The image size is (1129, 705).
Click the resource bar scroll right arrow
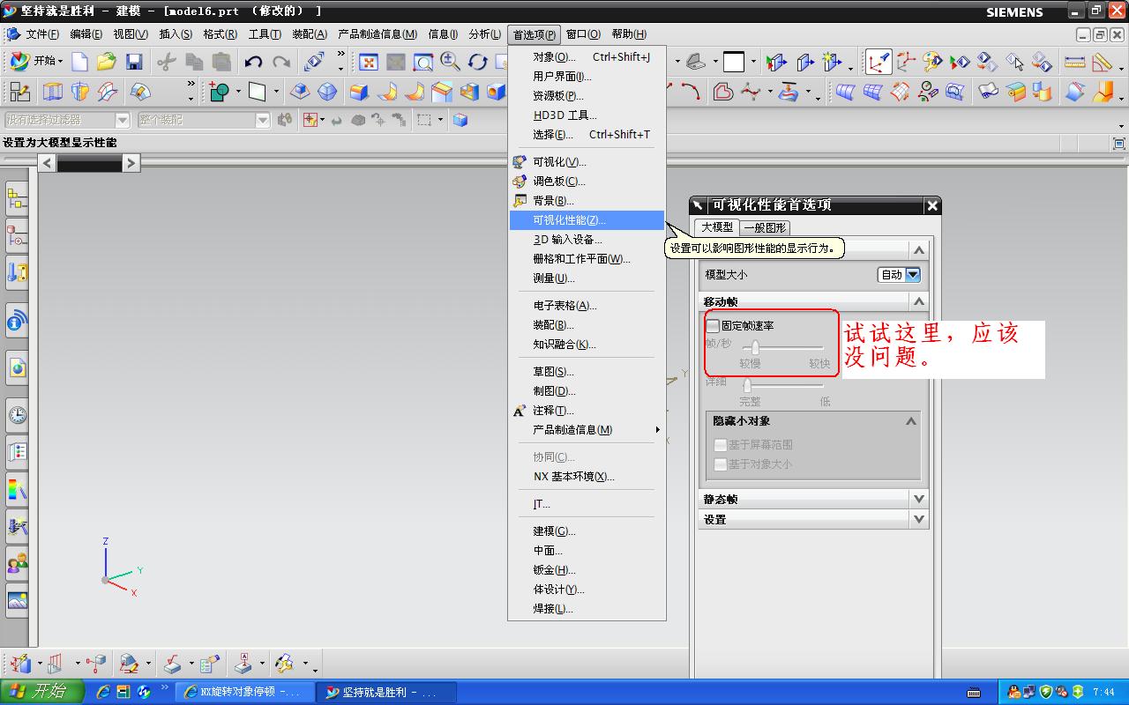(131, 162)
